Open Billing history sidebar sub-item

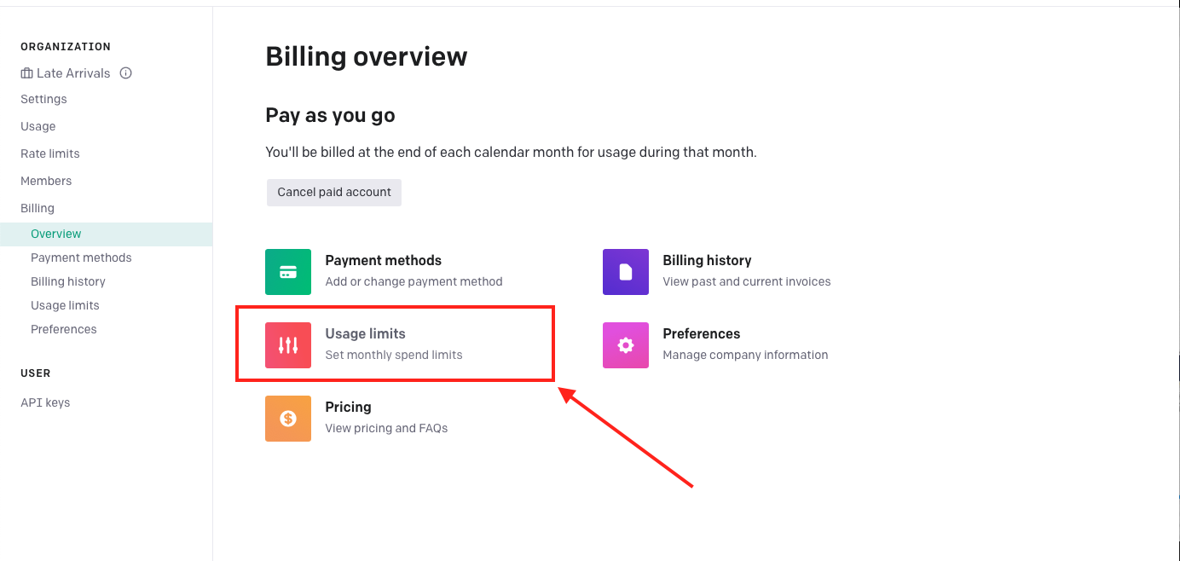point(68,281)
